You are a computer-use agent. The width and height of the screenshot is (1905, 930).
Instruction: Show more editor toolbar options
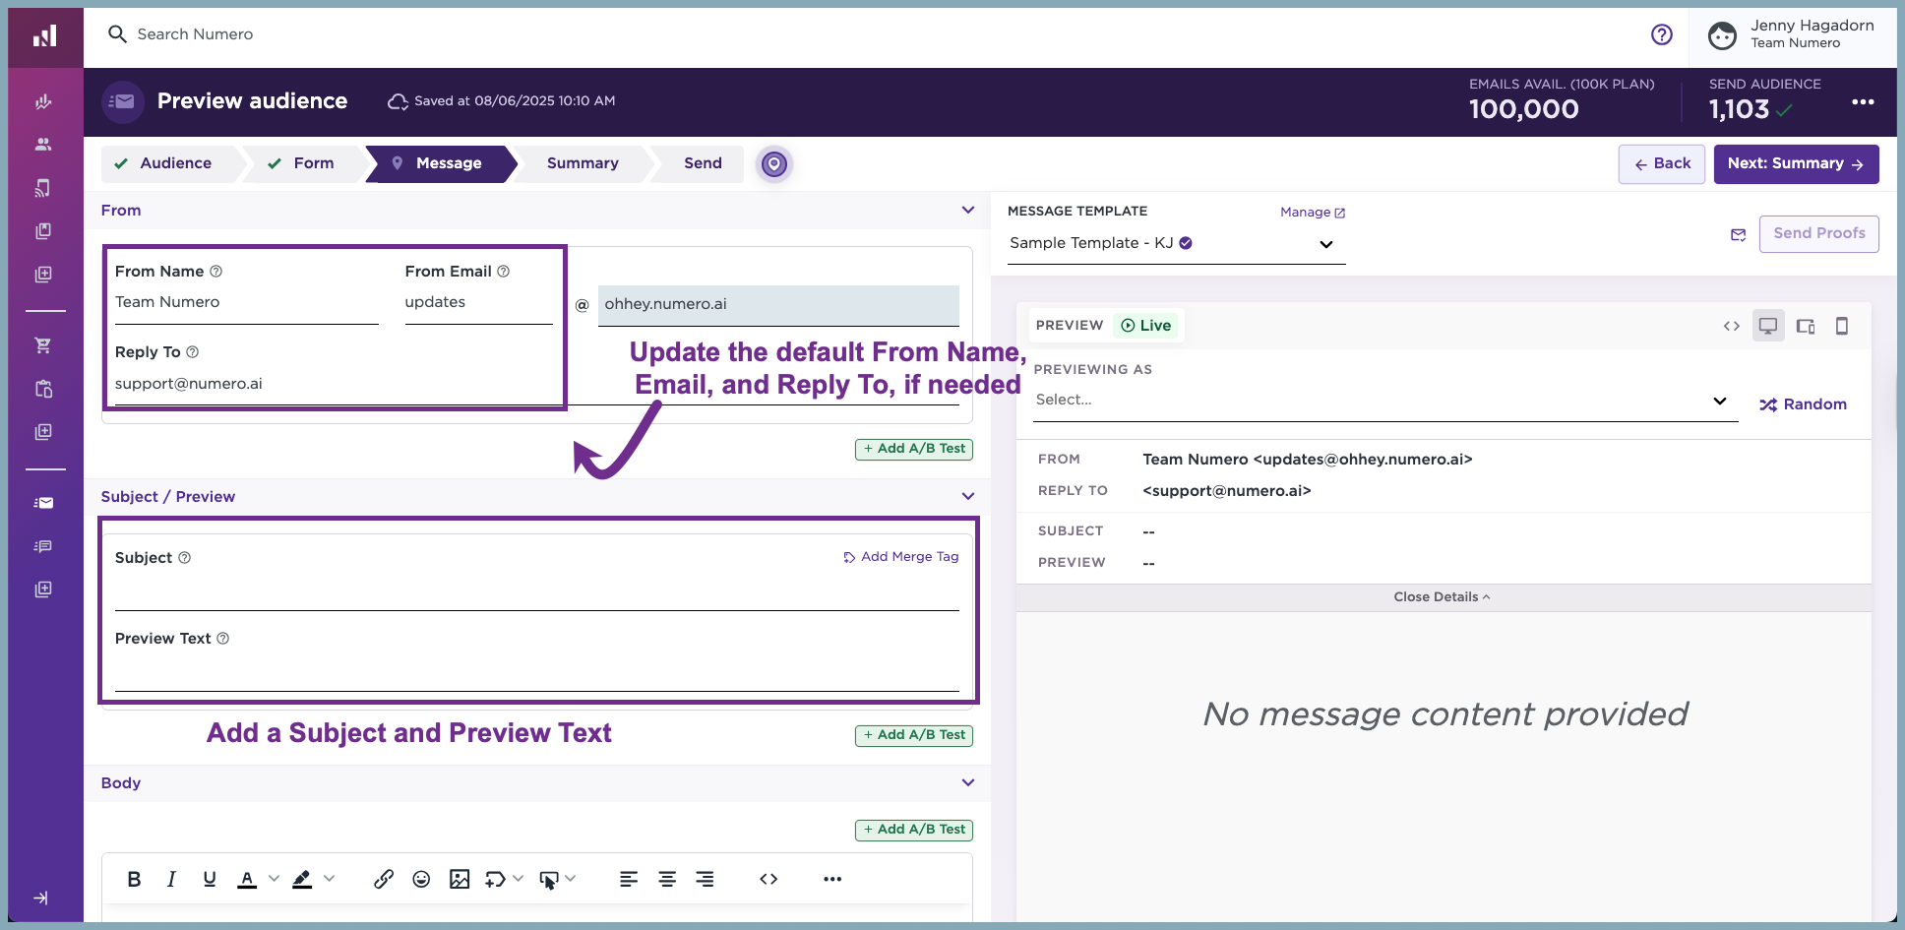(x=832, y=879)
